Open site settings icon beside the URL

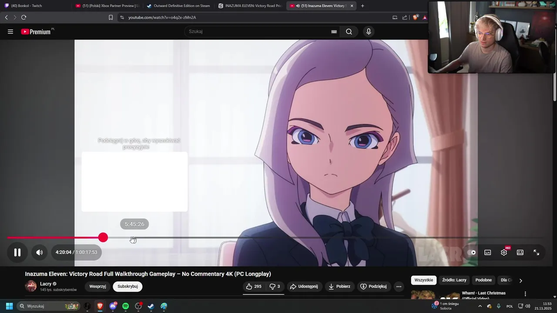click(x=122, y=17)
